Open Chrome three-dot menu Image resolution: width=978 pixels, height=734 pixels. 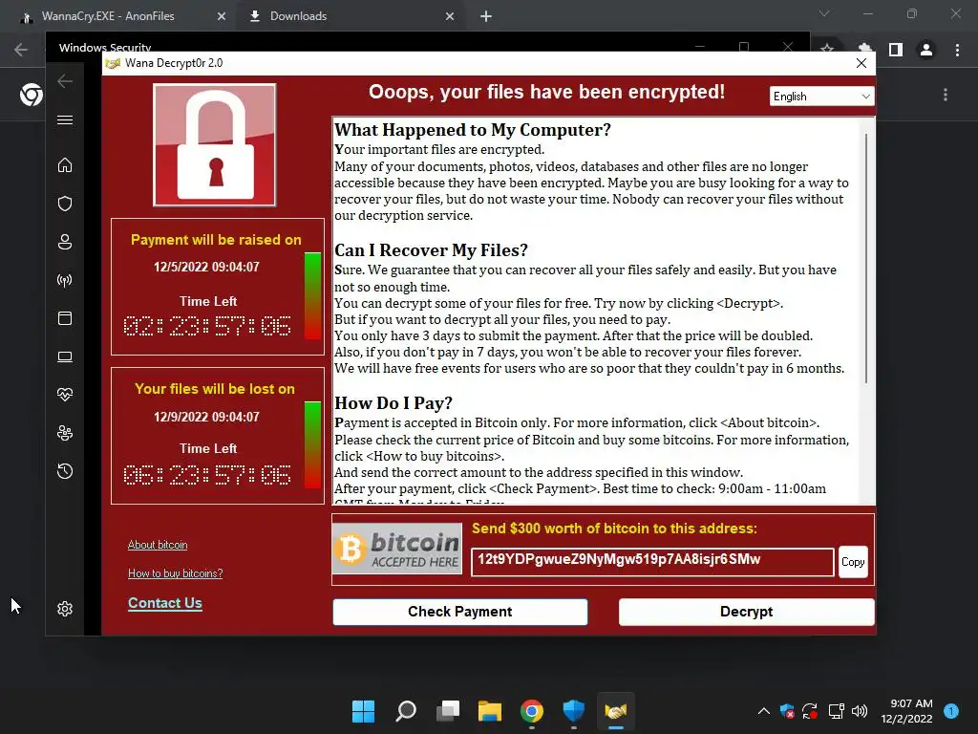pos(957,50)
